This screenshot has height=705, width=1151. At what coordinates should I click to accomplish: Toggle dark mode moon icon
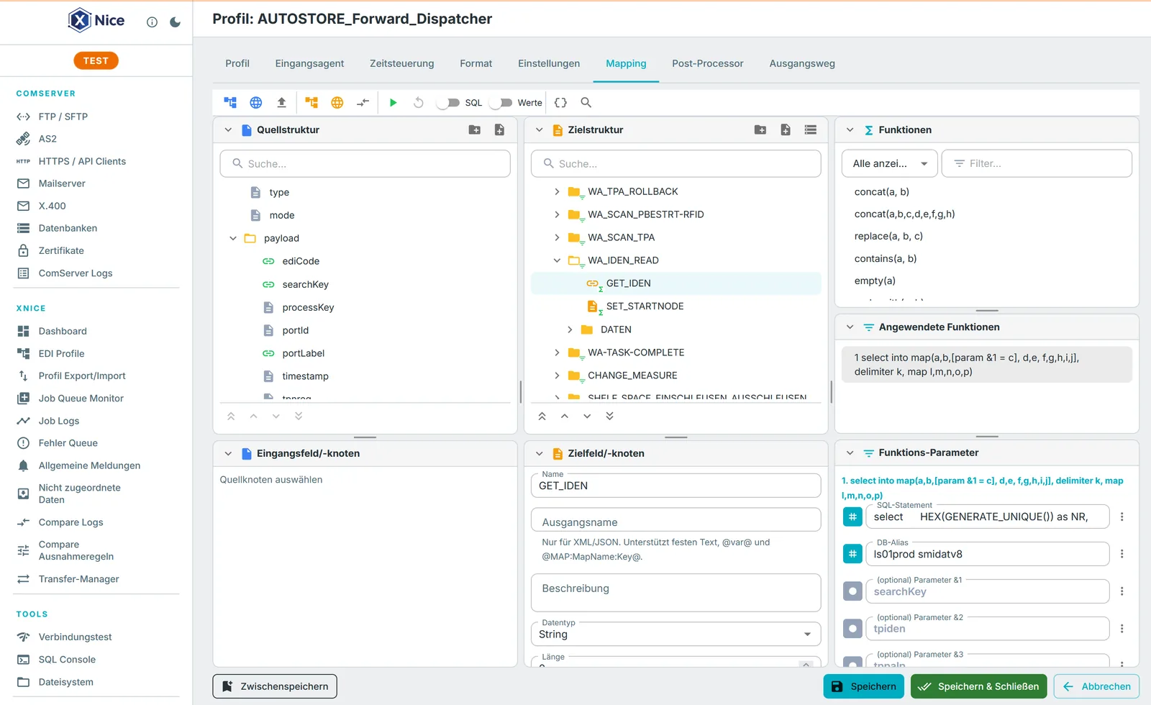[175, 22]
